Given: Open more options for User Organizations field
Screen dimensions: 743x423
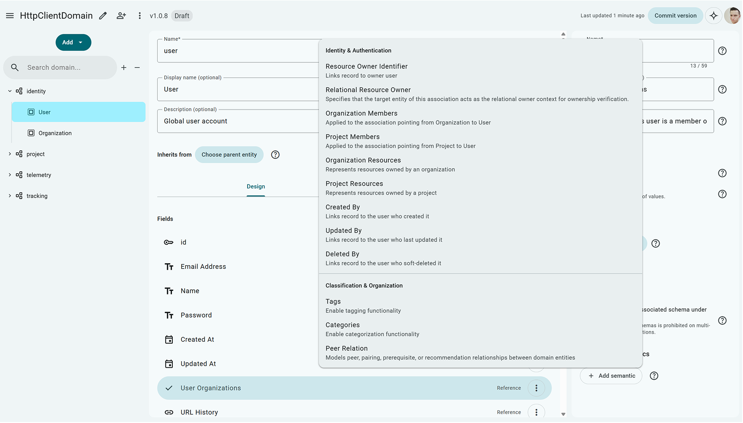Looking at the screenshot, I should (x=537, y=388).
